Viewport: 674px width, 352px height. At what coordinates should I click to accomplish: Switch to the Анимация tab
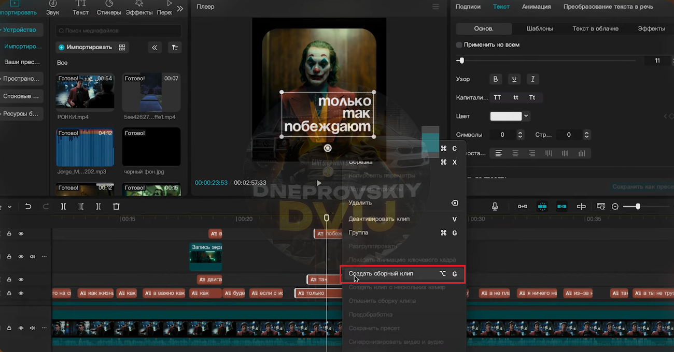[x=536, y=7]
